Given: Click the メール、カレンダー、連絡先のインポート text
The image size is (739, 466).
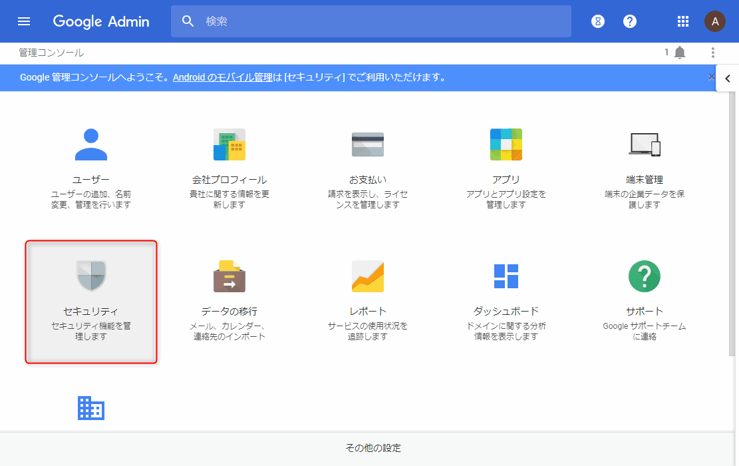Looking at the screenshot, I should [x=229, y=331].
